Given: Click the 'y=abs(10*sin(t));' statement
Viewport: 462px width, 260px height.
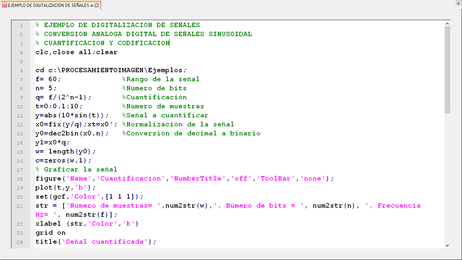Looking at the screenshot, I should [72, 116].
